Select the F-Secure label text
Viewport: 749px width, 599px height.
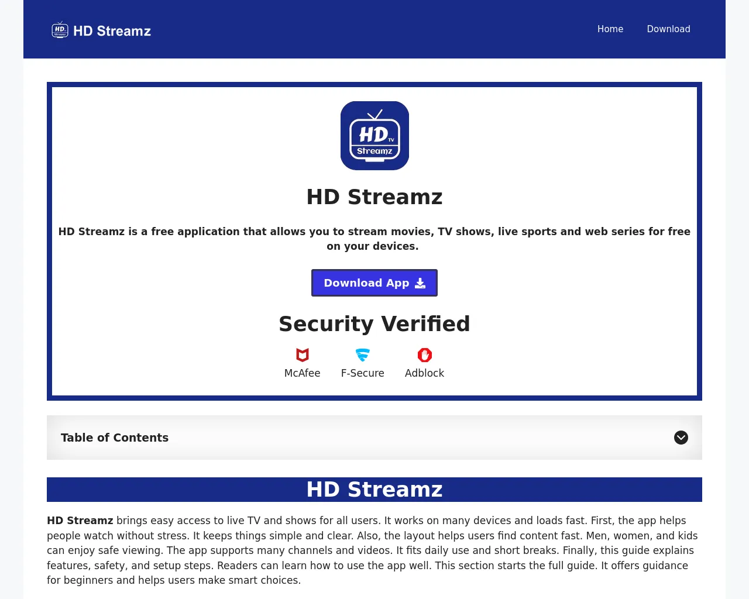363,373
